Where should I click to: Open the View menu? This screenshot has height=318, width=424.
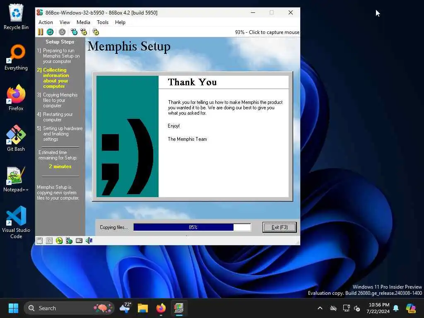point(65,22)
